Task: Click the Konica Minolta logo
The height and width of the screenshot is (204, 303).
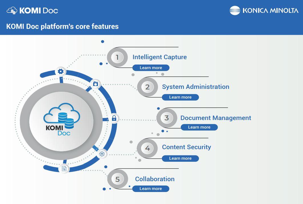Action: pos(264,10)
